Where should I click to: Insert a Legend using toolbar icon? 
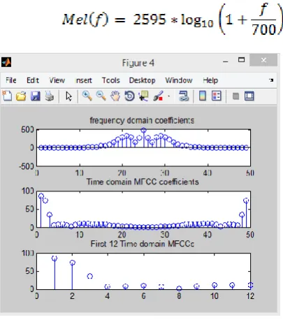tap(217, 96)
